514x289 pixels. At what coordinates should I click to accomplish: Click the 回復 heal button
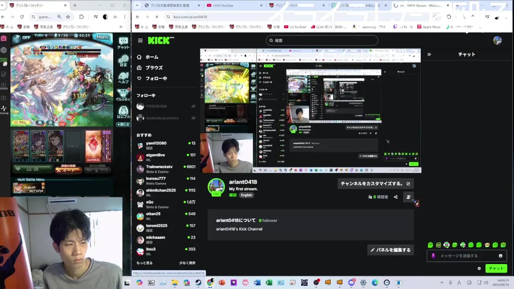(33, 169)
